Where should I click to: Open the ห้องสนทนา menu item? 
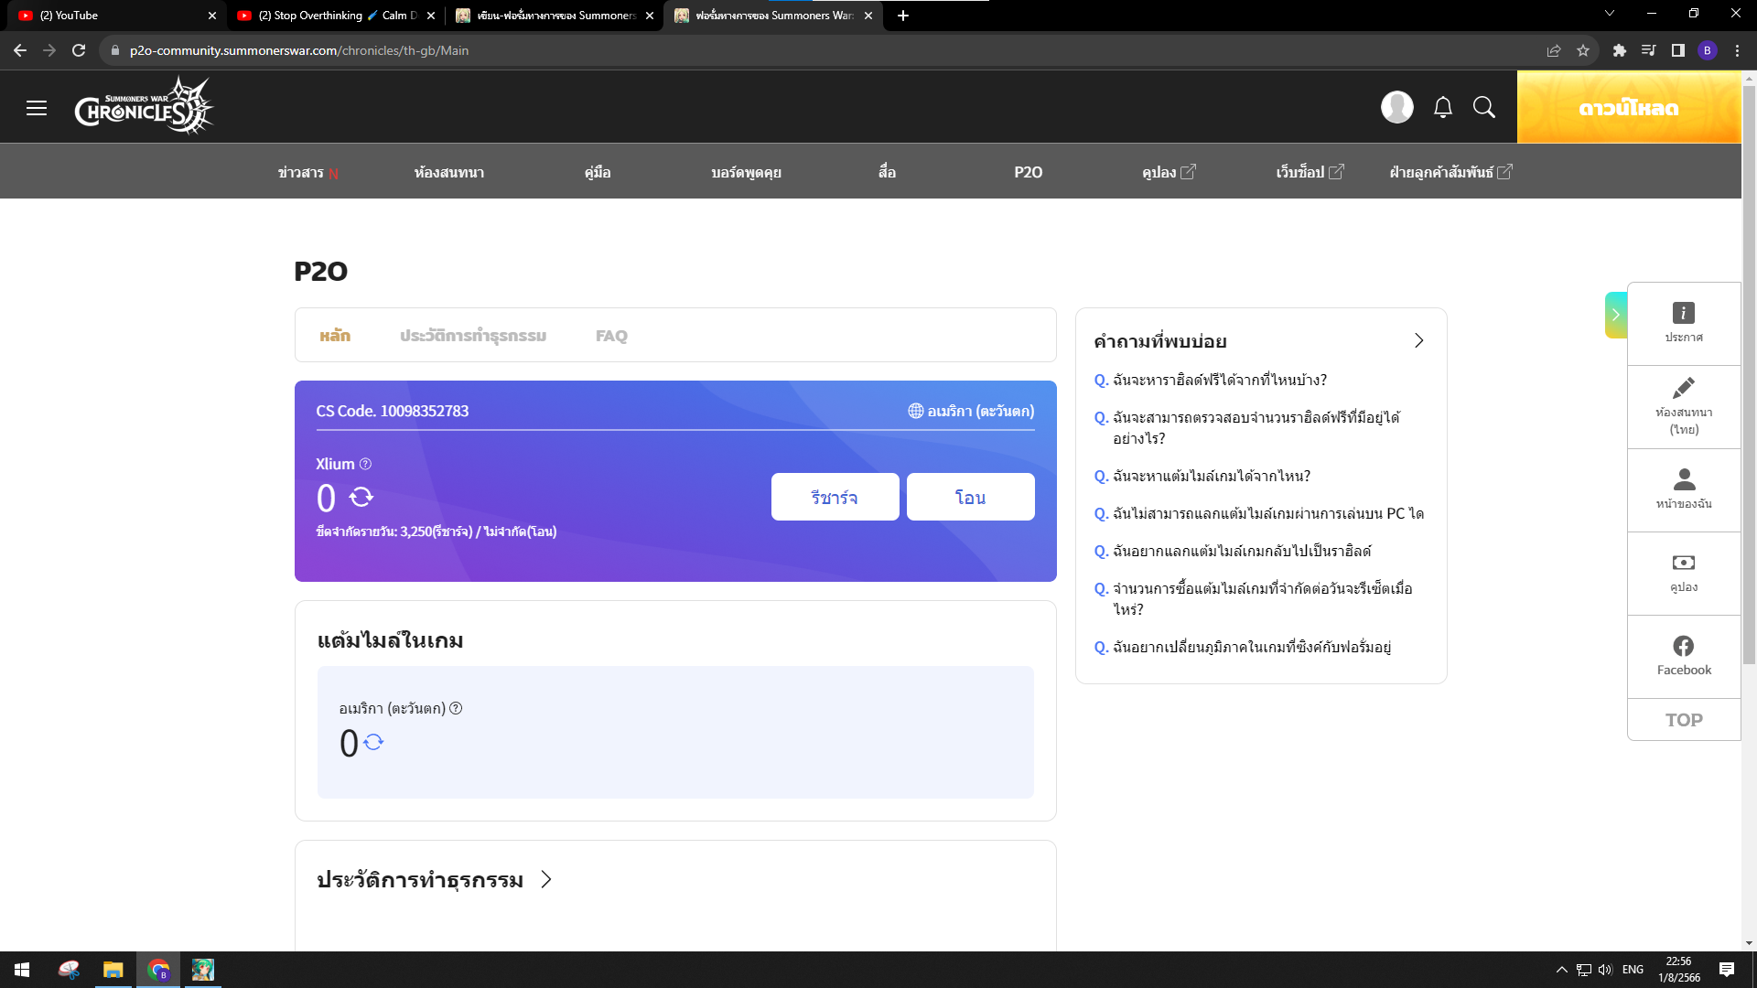pos(449,172)
